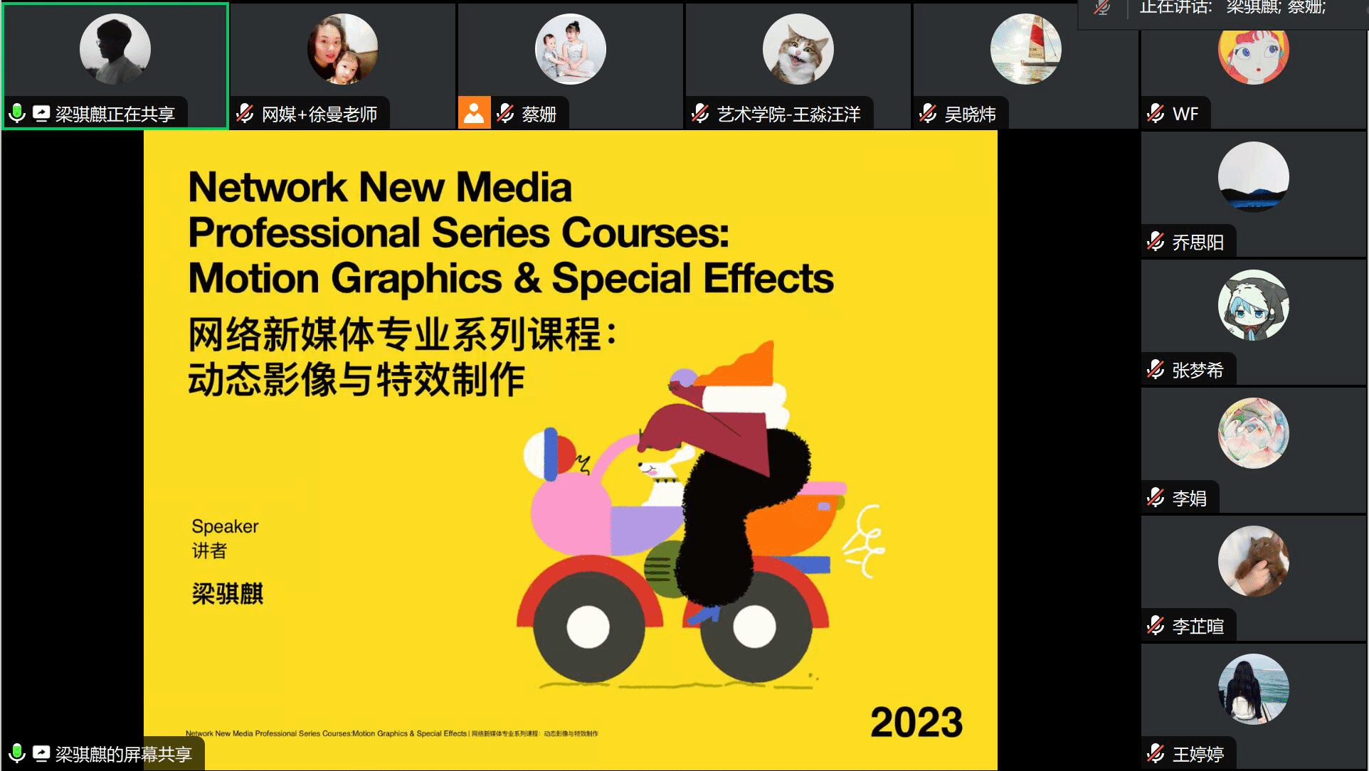Viewport: 1369px width, 771px height.
Task: Click the 王婷婷 name label
Action: [x=1198, y=754]
